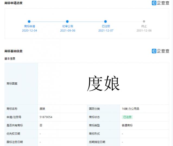
Task: Select registration number 51879054
Action: (x=46, y=117)
